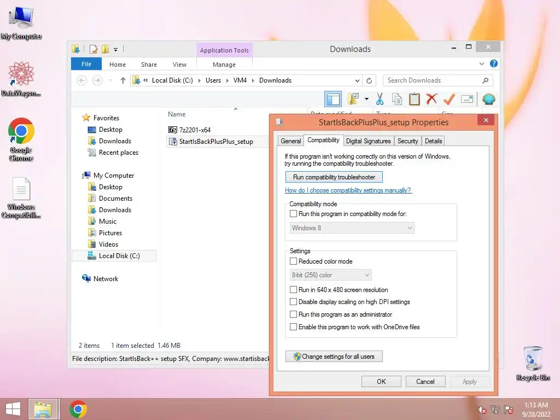Expand the address bar history dropdown
Screen dimensions: 560x420
pos(357,80)
